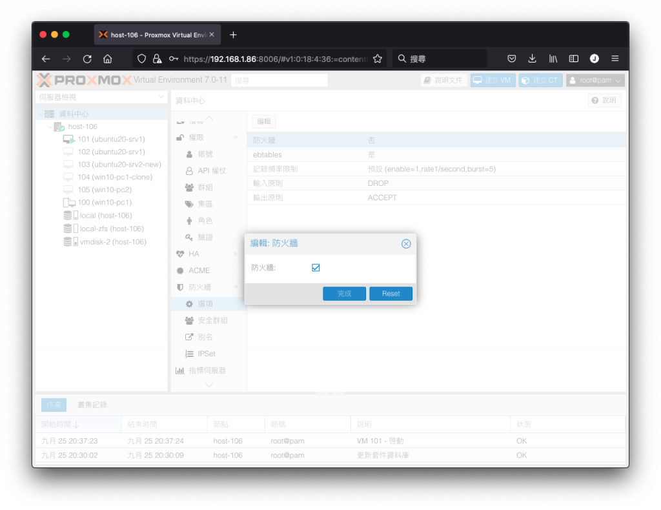Go back with the browser back arrow
This screenshot has height=510, width=661.
[x=46, y=59]
